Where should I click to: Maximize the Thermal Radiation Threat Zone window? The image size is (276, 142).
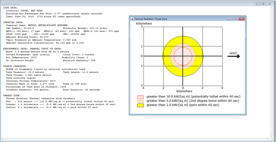click(235, 19)
